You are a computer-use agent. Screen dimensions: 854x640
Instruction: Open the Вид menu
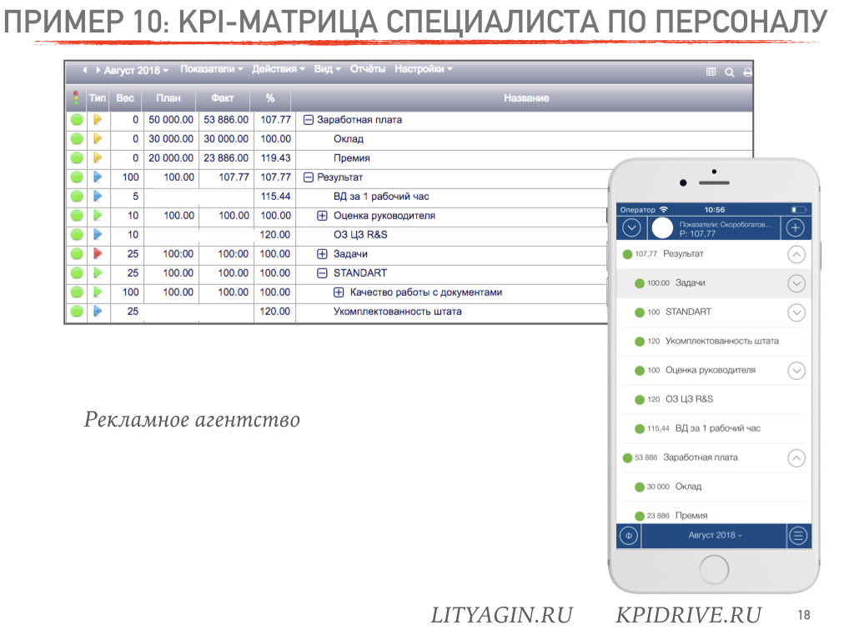point(327,69)
